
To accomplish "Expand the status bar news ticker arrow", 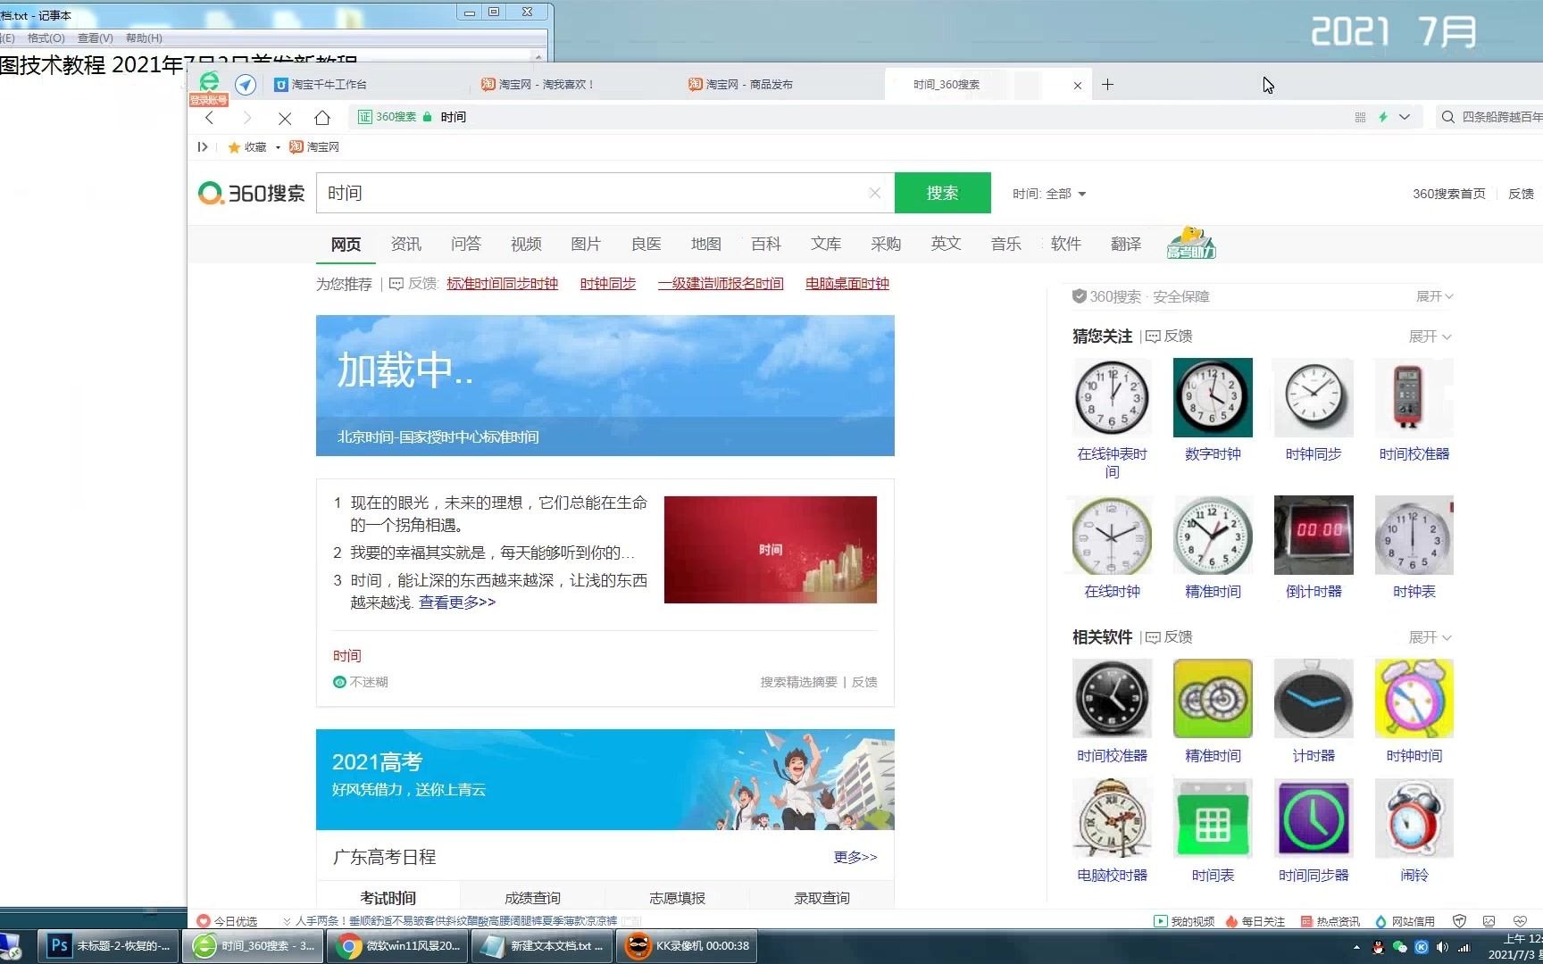I will pos(287,921).
